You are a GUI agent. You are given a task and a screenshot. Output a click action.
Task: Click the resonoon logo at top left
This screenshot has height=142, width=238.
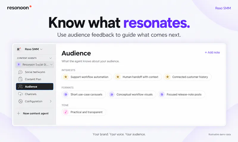pyautogui.click(x=19, y=8)
